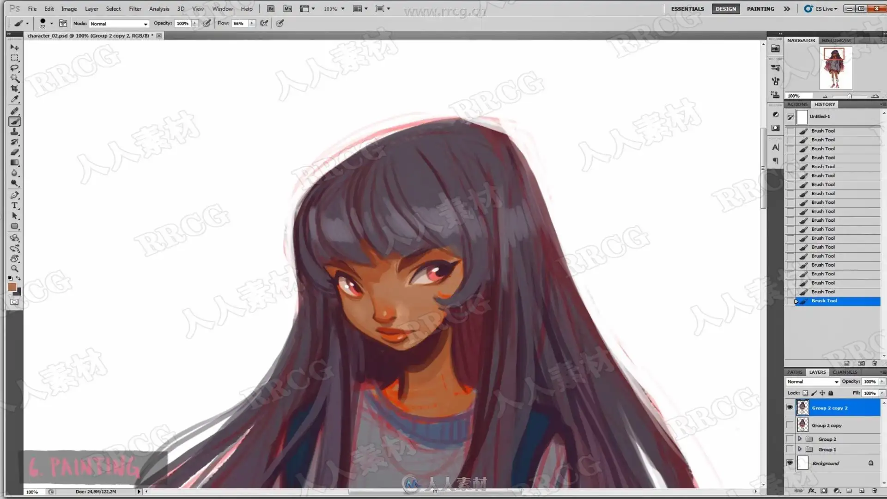Select the Eyedropper tool

tap(14, 99)
